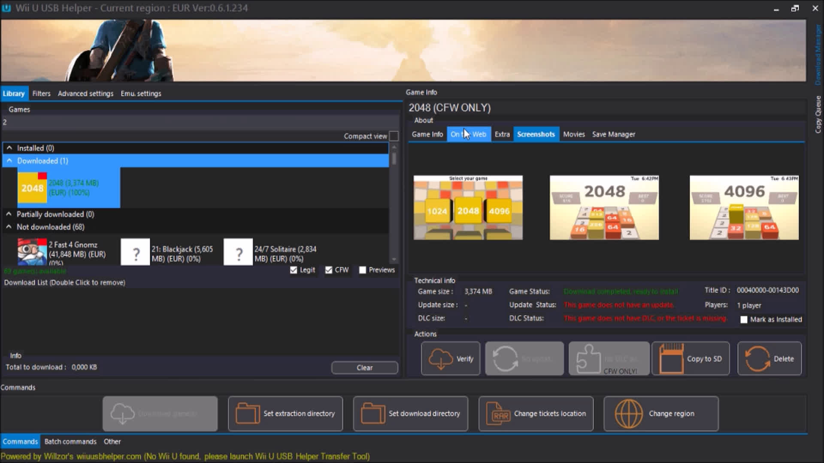824x463 pixels.
Task: Click the Set download directory folder icon
Action: pos(373,414)
